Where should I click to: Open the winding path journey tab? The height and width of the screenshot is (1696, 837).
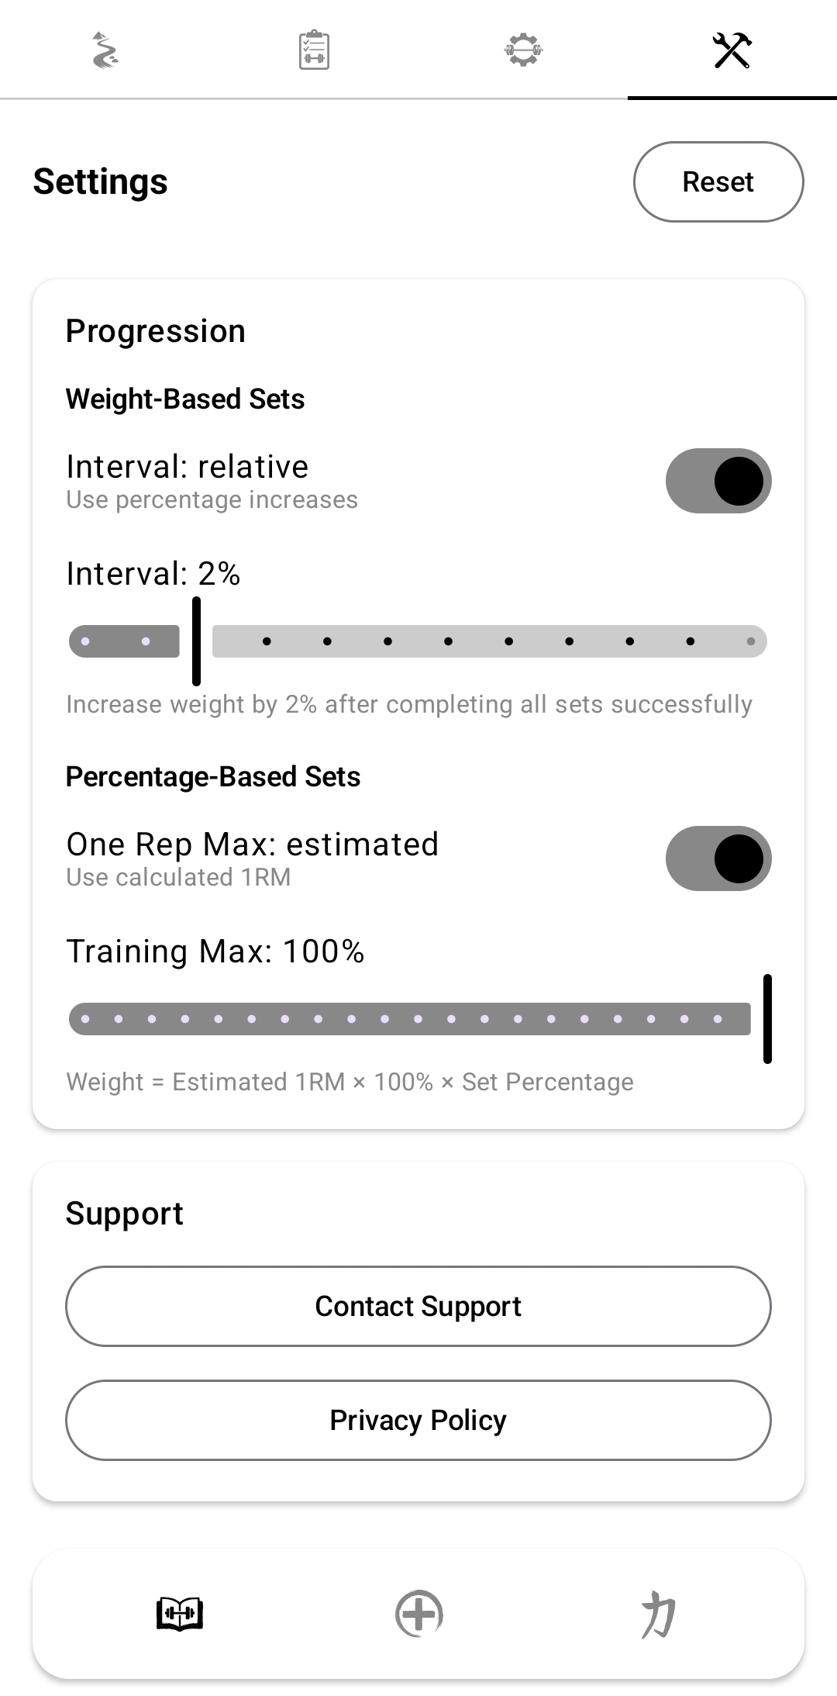[x=105, y=50]
